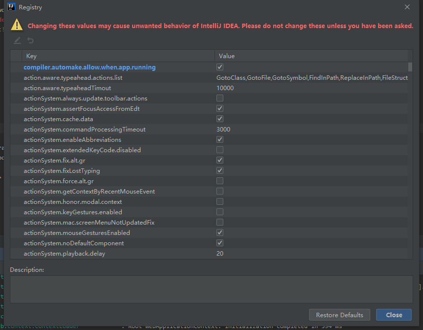
Task: Select actionSystem.extendedKeyCode.disabled key text
Action: pyautogui.click(x=82, y=150)
